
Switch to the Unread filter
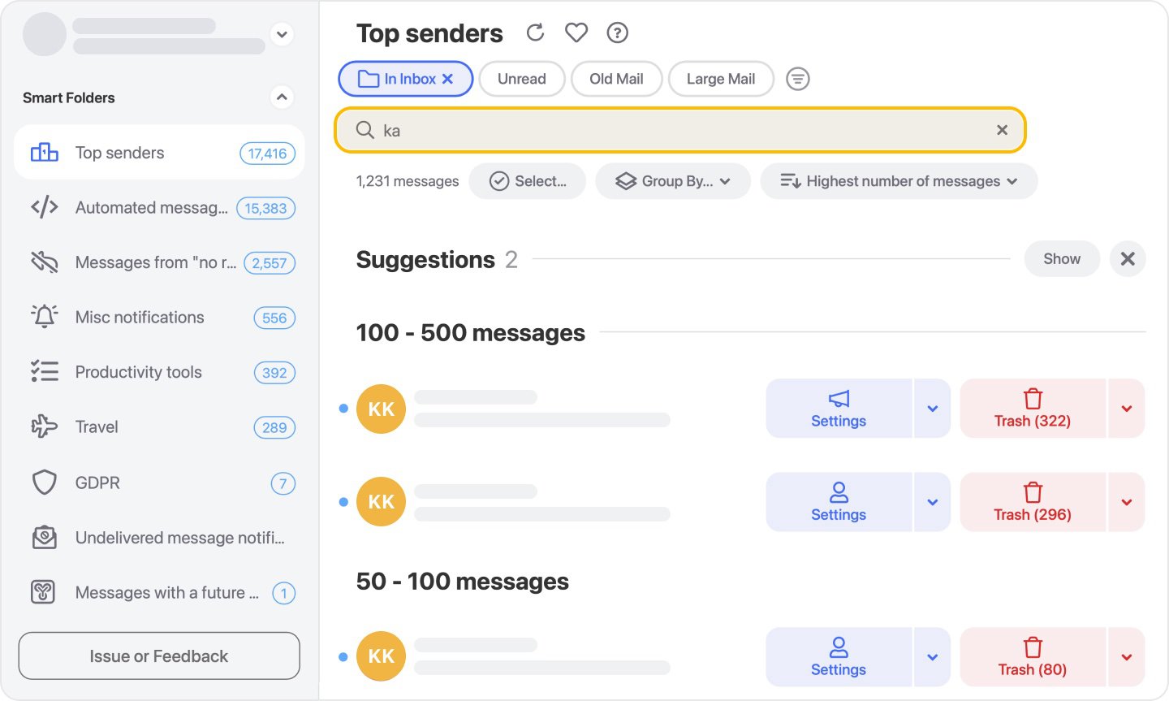click(x=521, y=78)
